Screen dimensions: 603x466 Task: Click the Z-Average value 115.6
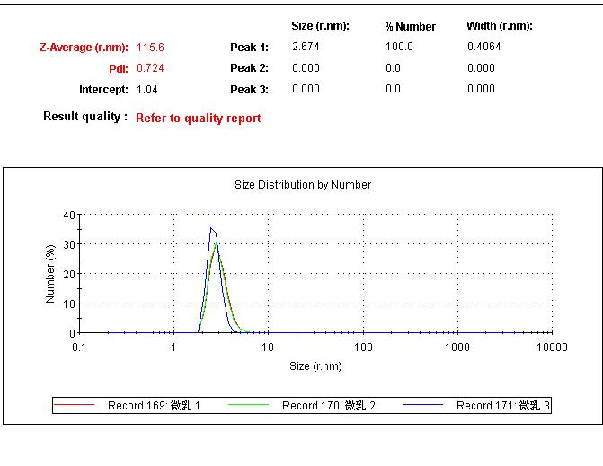[x=150, y=48]
